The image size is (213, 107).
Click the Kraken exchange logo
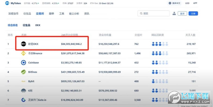23,90
